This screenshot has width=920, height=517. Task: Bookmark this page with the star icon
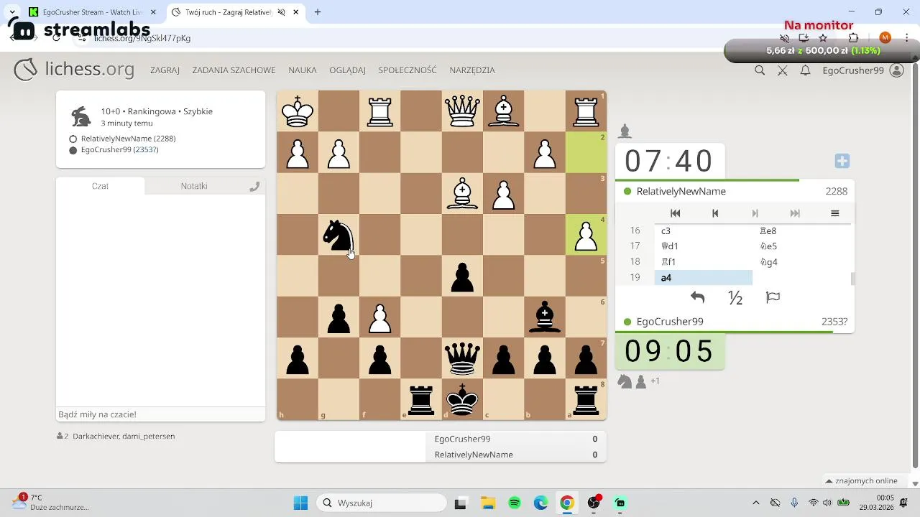823,38
